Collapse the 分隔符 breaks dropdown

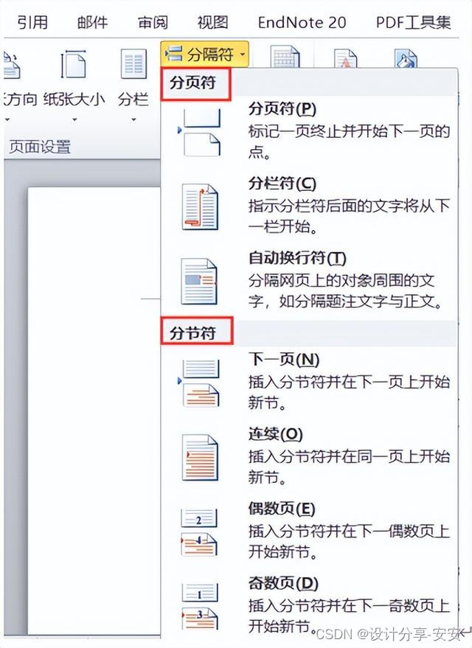pos(204,54)
